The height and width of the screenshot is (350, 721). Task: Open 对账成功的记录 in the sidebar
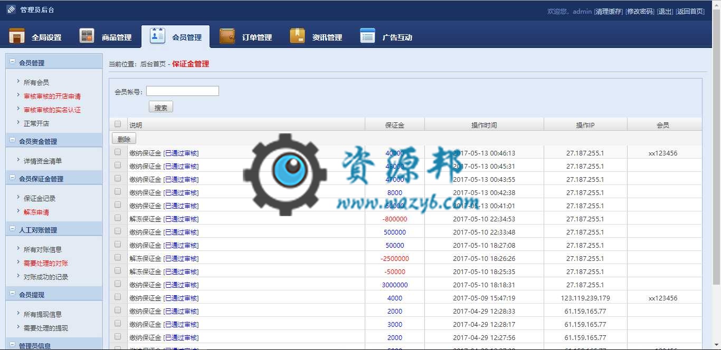click(x=46, y=277)
